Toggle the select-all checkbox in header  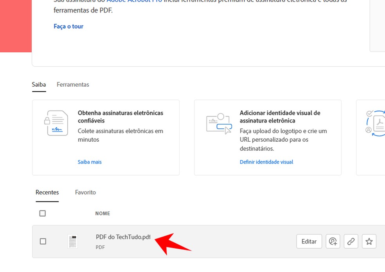pos(43,213)
